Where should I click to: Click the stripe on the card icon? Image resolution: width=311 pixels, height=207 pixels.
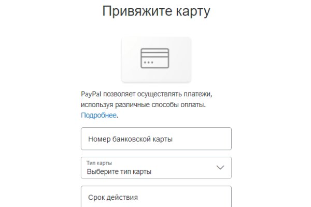point(154,54)
